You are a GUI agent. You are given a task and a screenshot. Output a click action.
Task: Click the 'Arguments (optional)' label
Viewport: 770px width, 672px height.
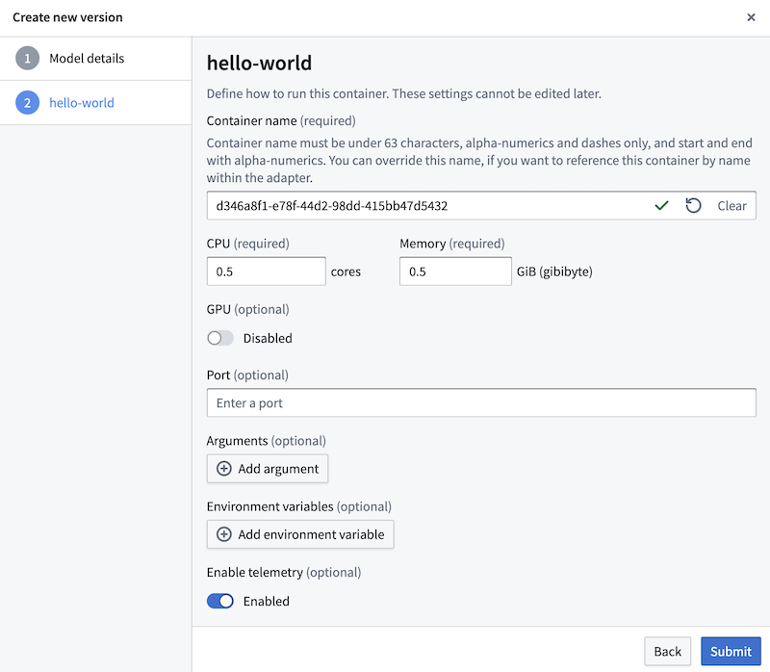click(267, 441)
